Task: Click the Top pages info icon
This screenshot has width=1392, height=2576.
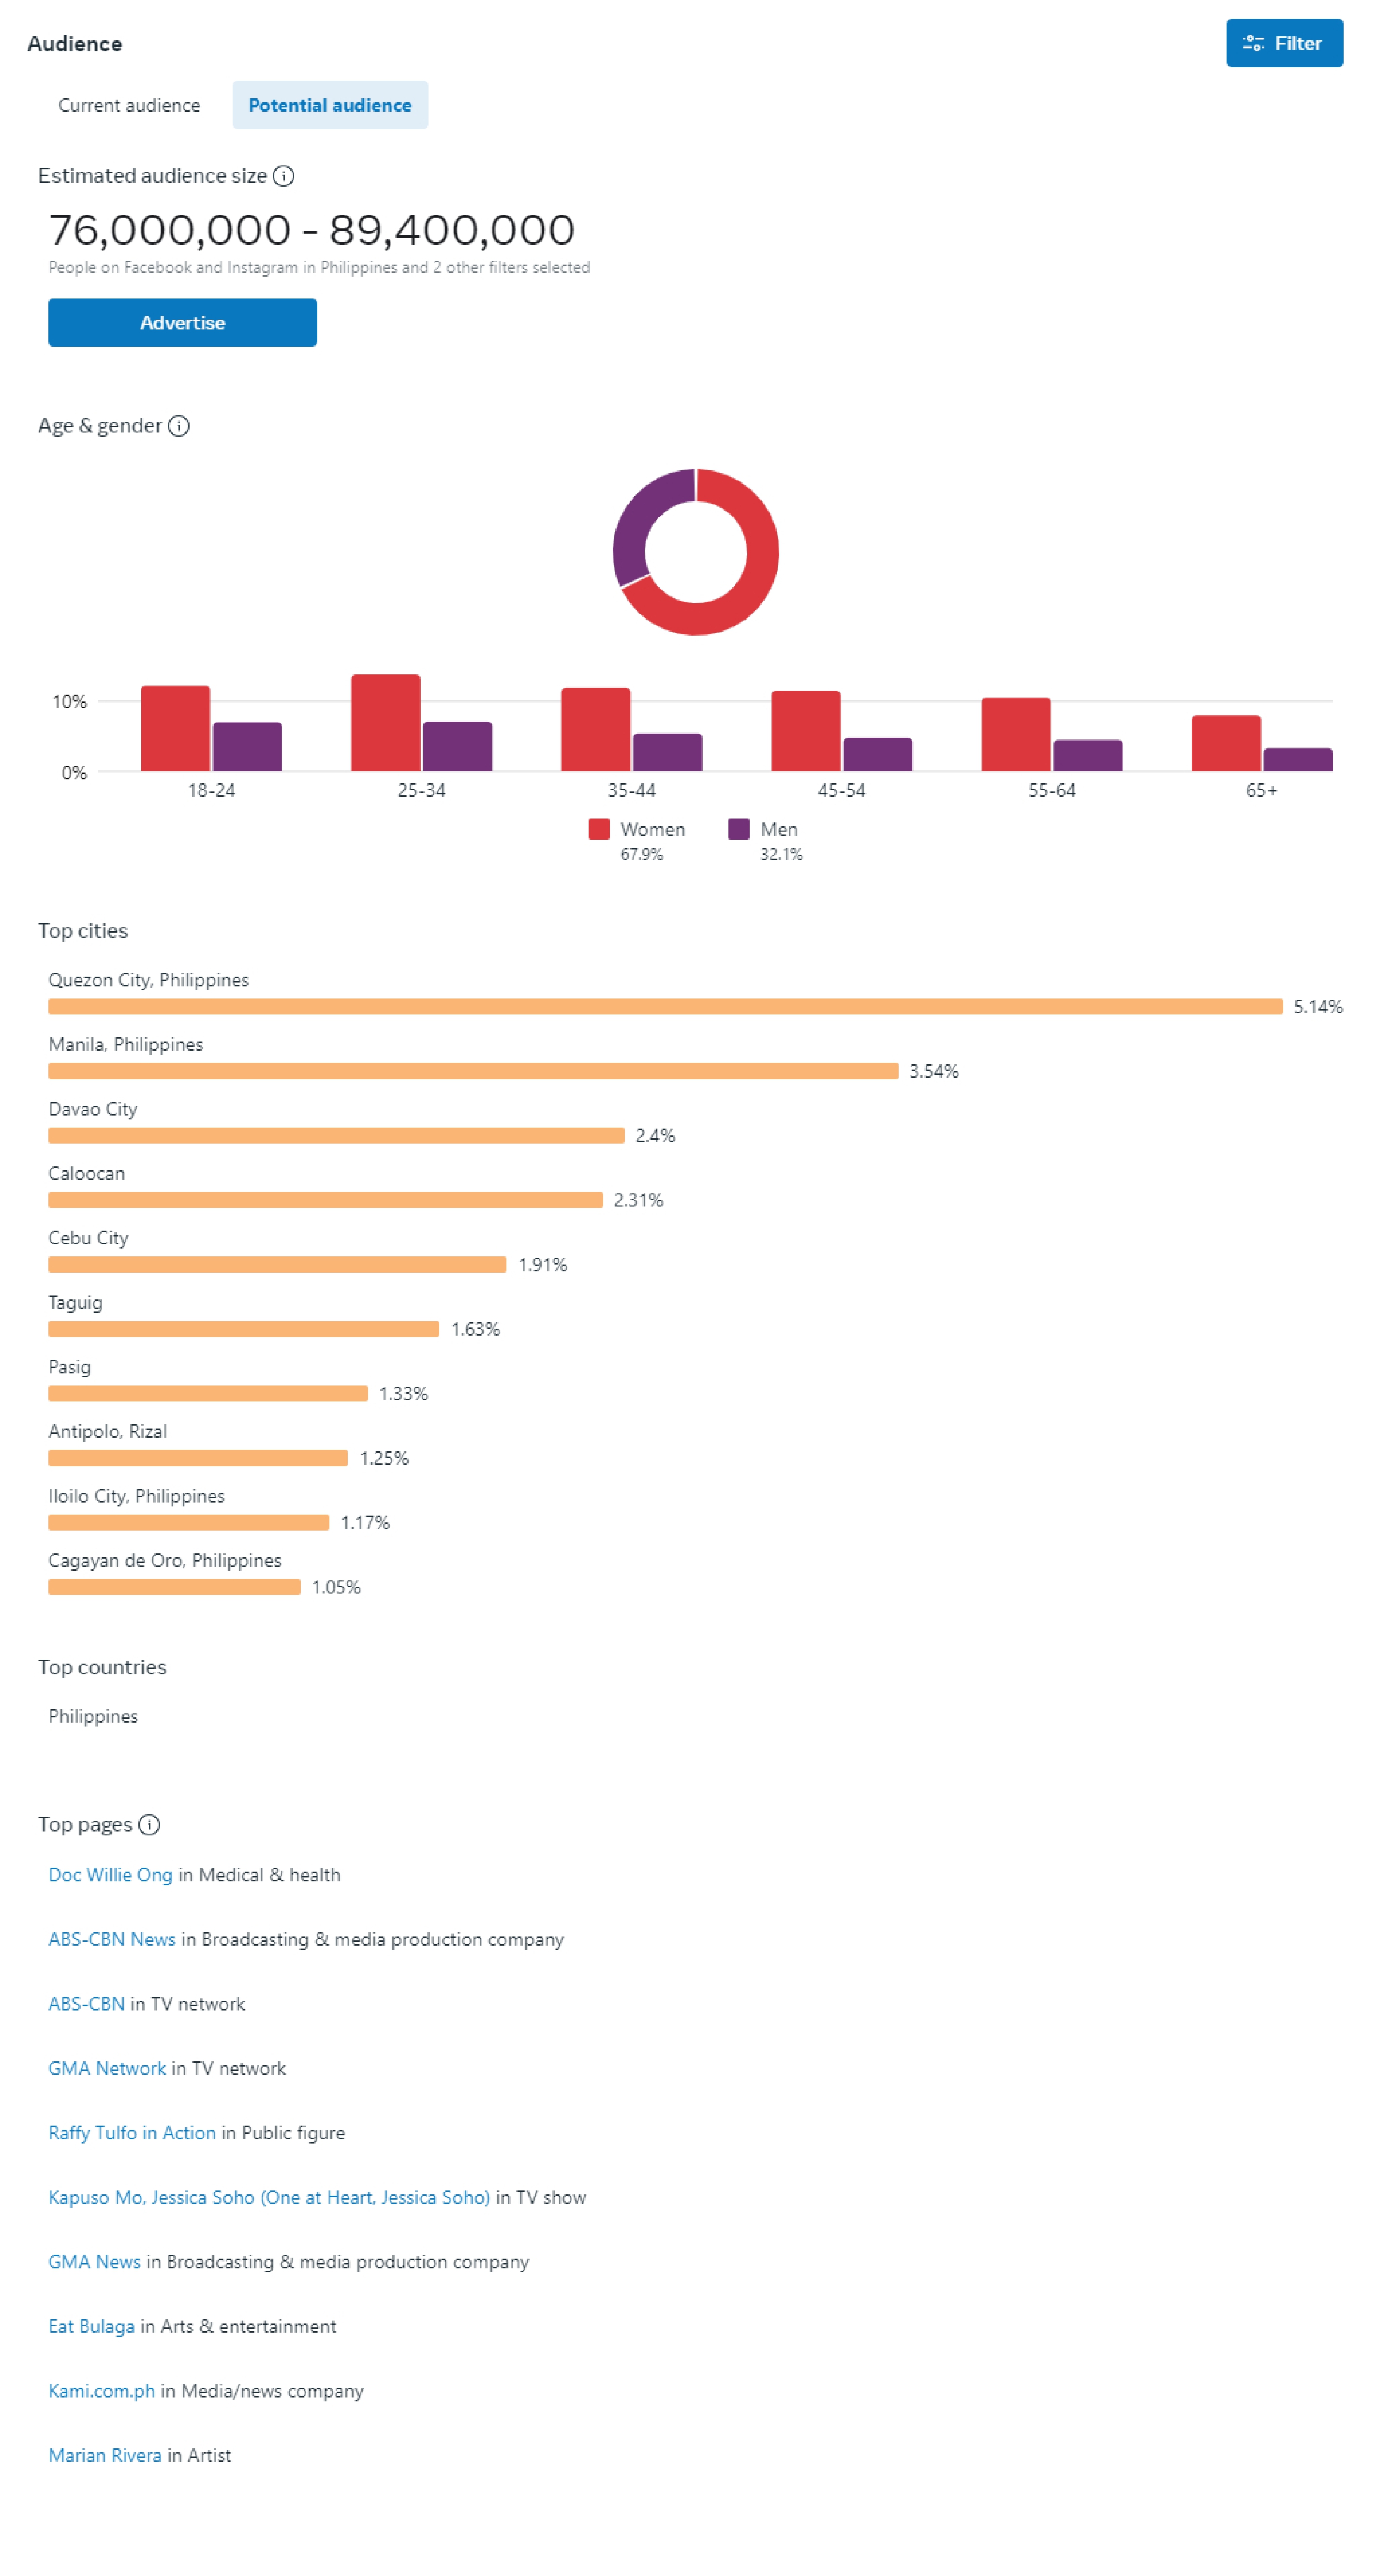Action: [149, 1825]
